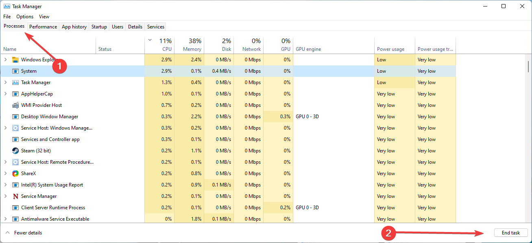Open the Options menu
The height and width of the screenshot is (243, 532).
25,17
